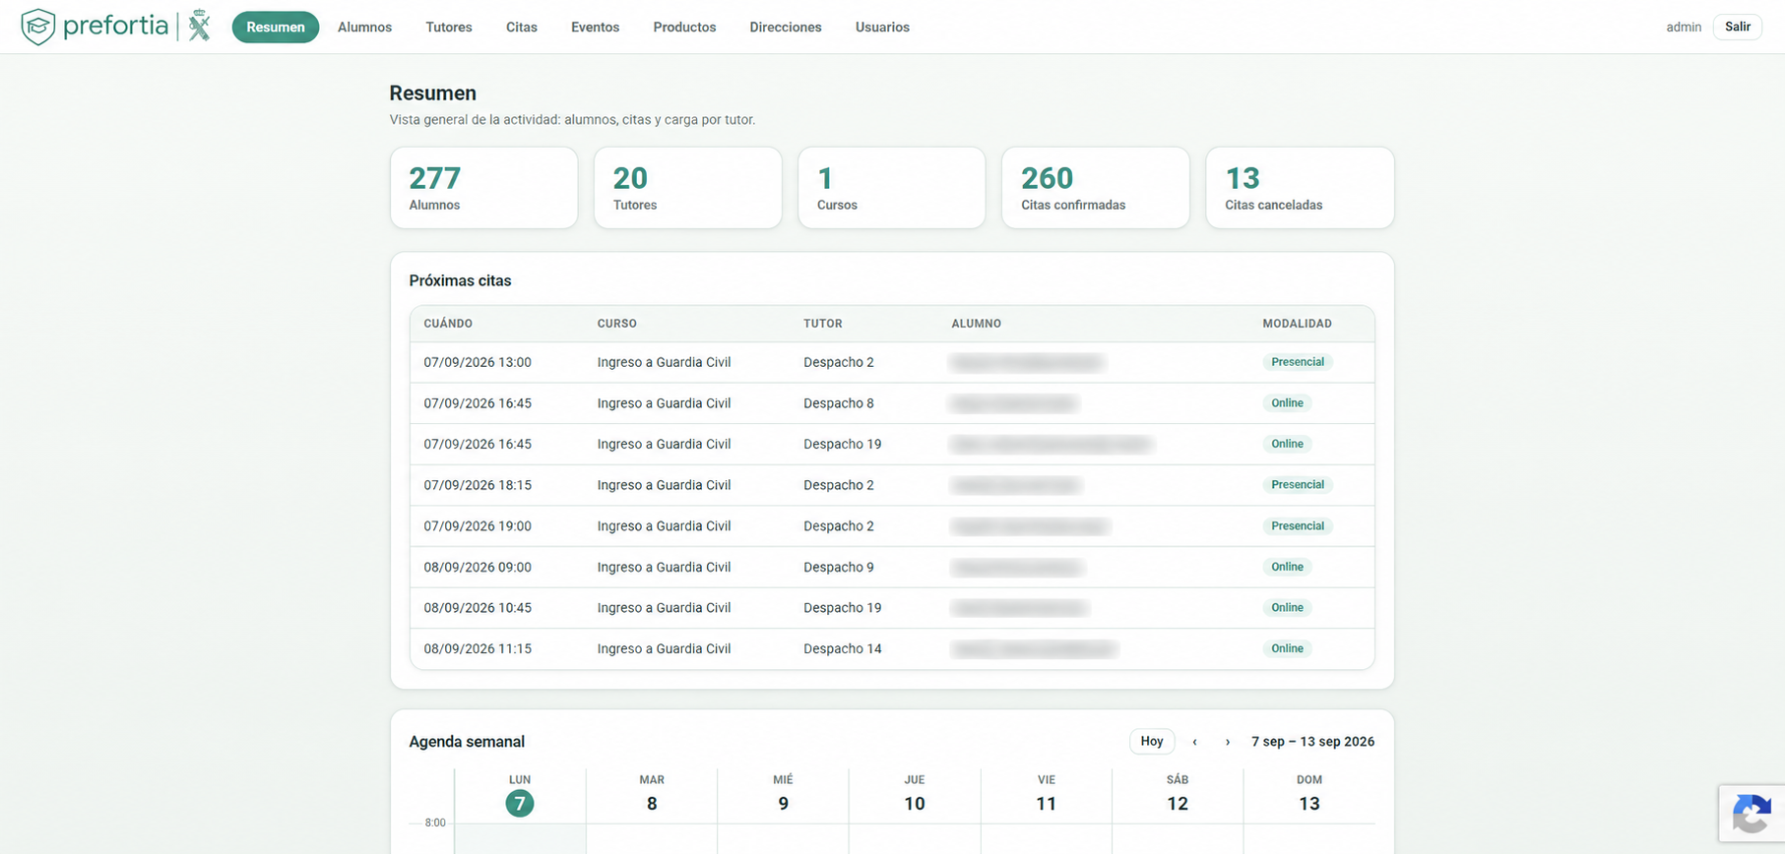Select the 08/09/2026 10:45 appointment

point(892,608)
